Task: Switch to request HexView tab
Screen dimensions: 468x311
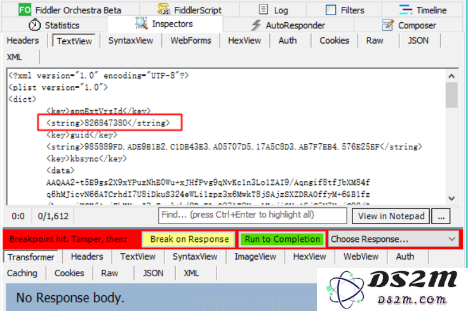Action: [x=244, y=41]
